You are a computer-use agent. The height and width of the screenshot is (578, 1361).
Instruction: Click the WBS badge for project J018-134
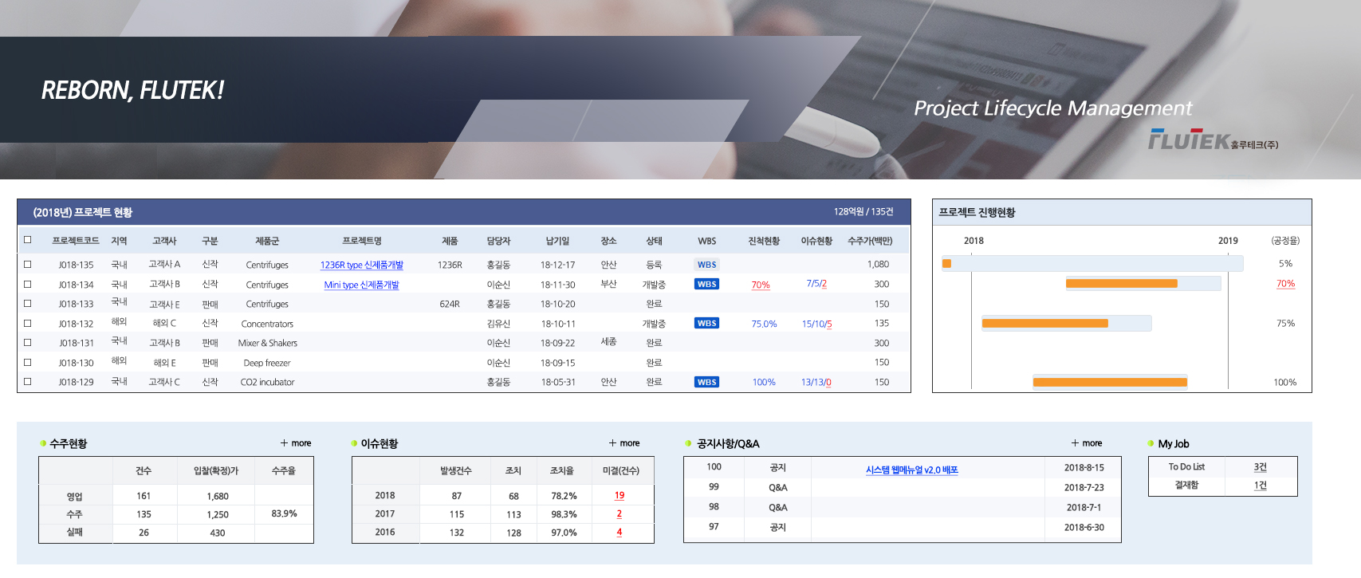706,284
